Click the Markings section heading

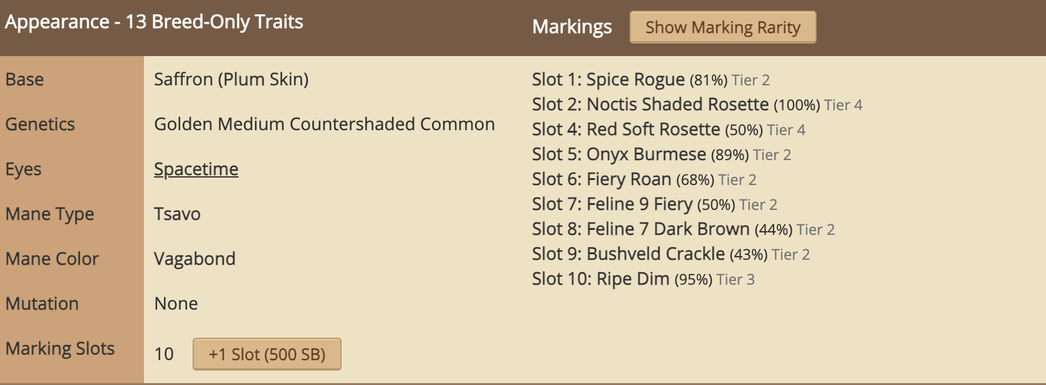[x=572, y=27]
